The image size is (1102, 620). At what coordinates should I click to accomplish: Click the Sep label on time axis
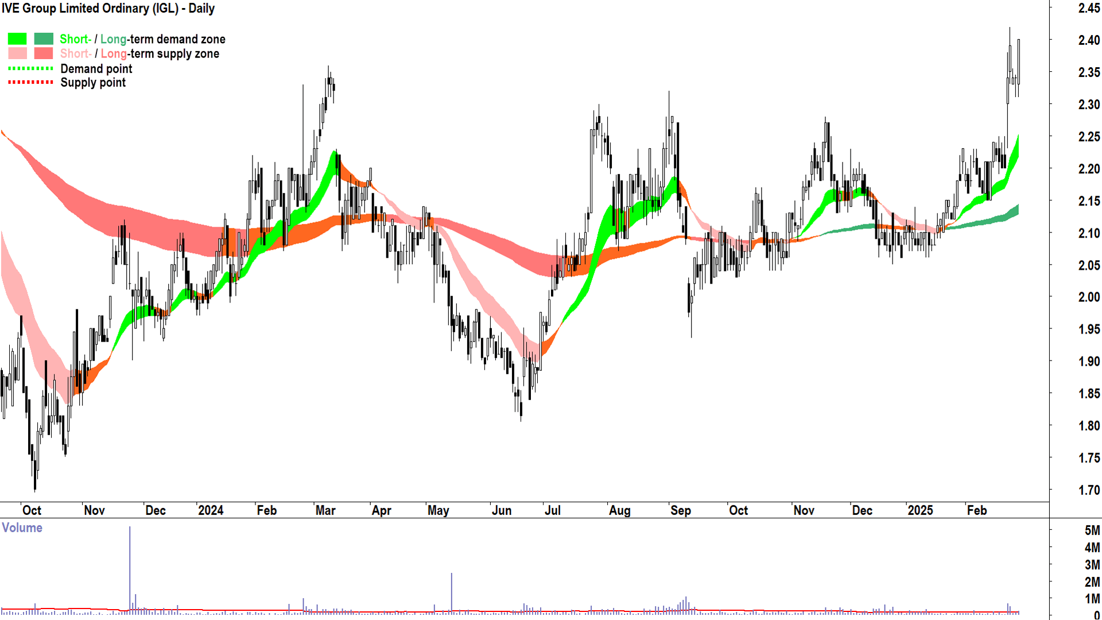680,510
